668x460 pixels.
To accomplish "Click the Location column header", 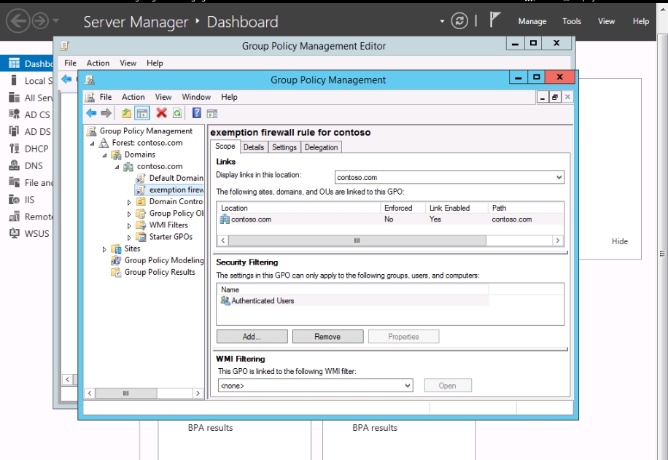I will click(x=299, y=208).
